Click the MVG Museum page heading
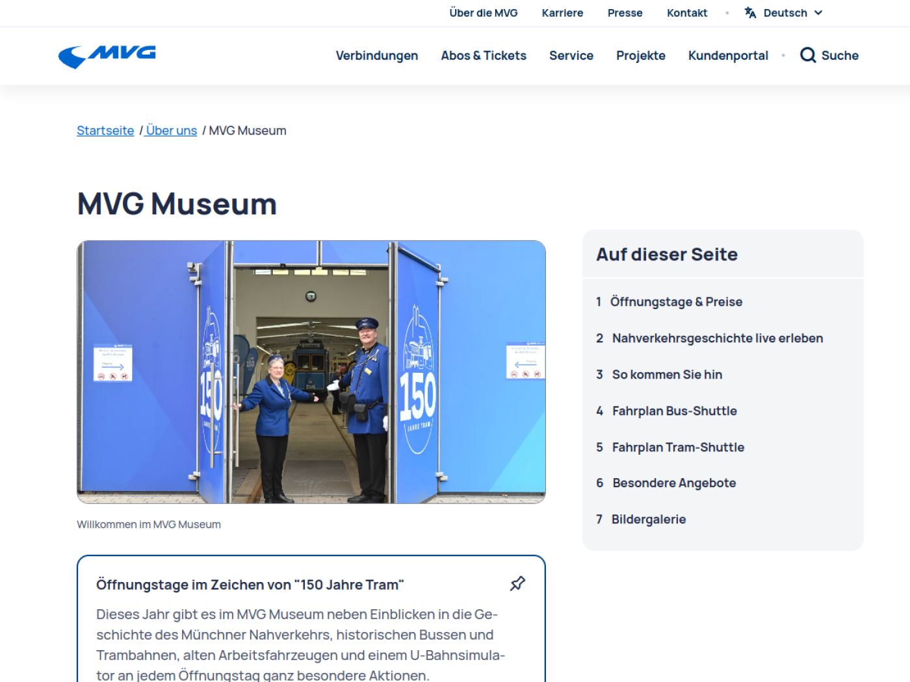 pyautogui.click(x=177, y=204)
